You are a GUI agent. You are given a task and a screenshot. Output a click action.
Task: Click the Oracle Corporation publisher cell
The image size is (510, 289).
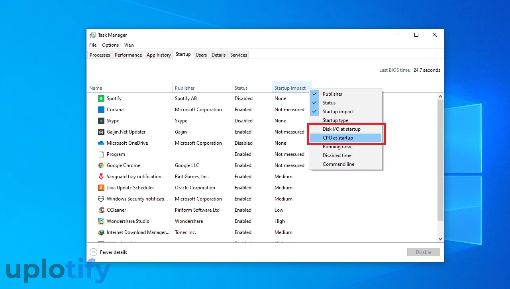[195, 188]
